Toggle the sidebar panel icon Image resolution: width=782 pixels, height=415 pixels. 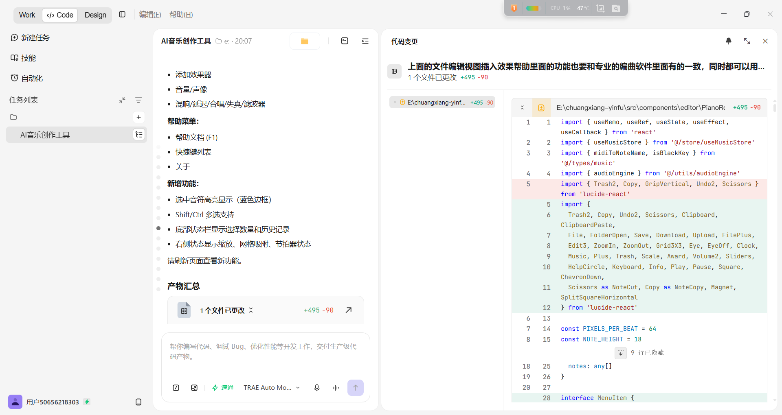[122, 15]
